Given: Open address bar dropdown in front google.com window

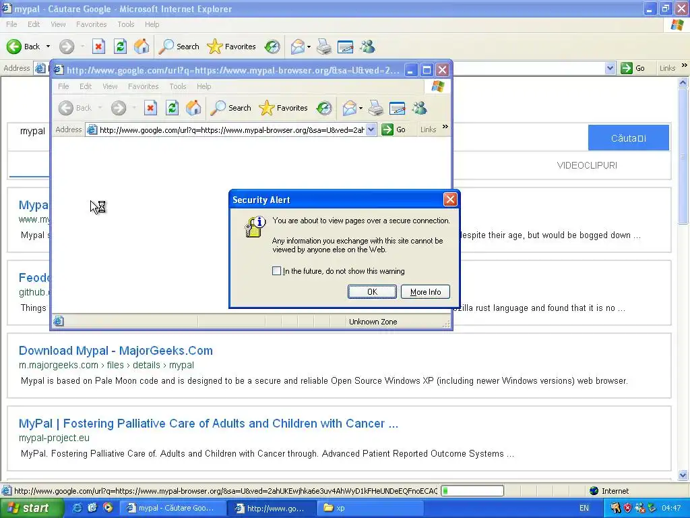Looking at the screenshot, I should [371, 129].
